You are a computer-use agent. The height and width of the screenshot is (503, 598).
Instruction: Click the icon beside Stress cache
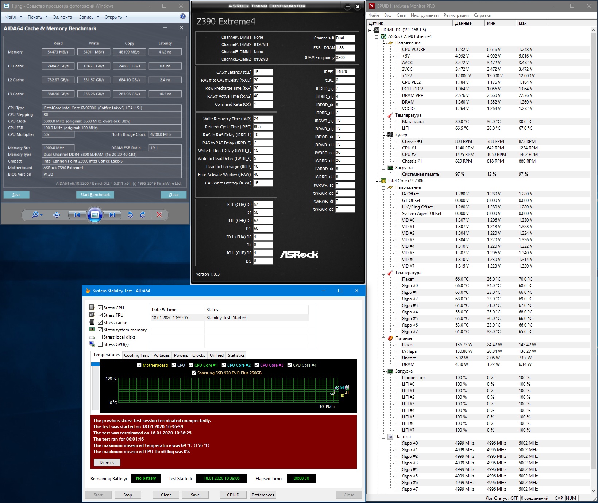92,322
